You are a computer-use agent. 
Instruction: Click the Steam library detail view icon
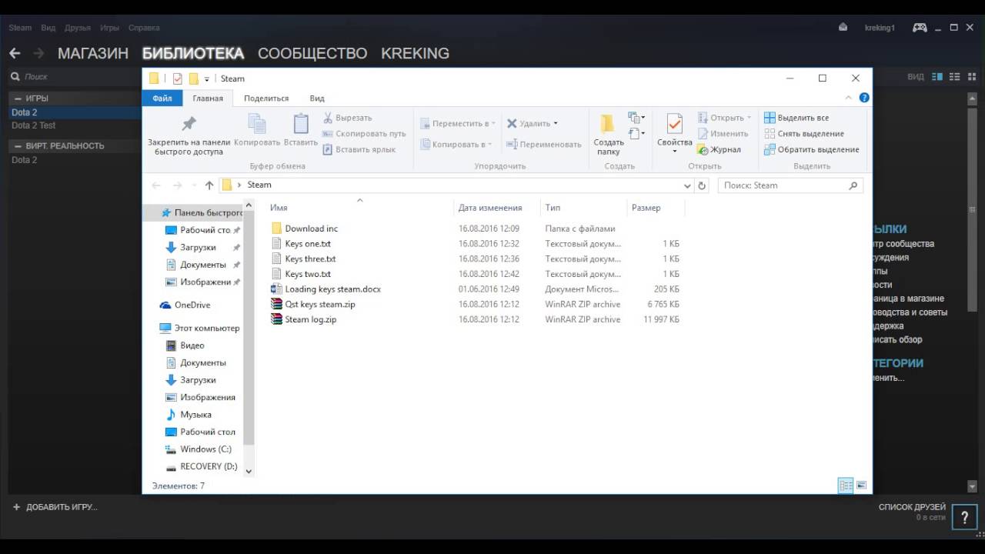[x=937, y=77]
